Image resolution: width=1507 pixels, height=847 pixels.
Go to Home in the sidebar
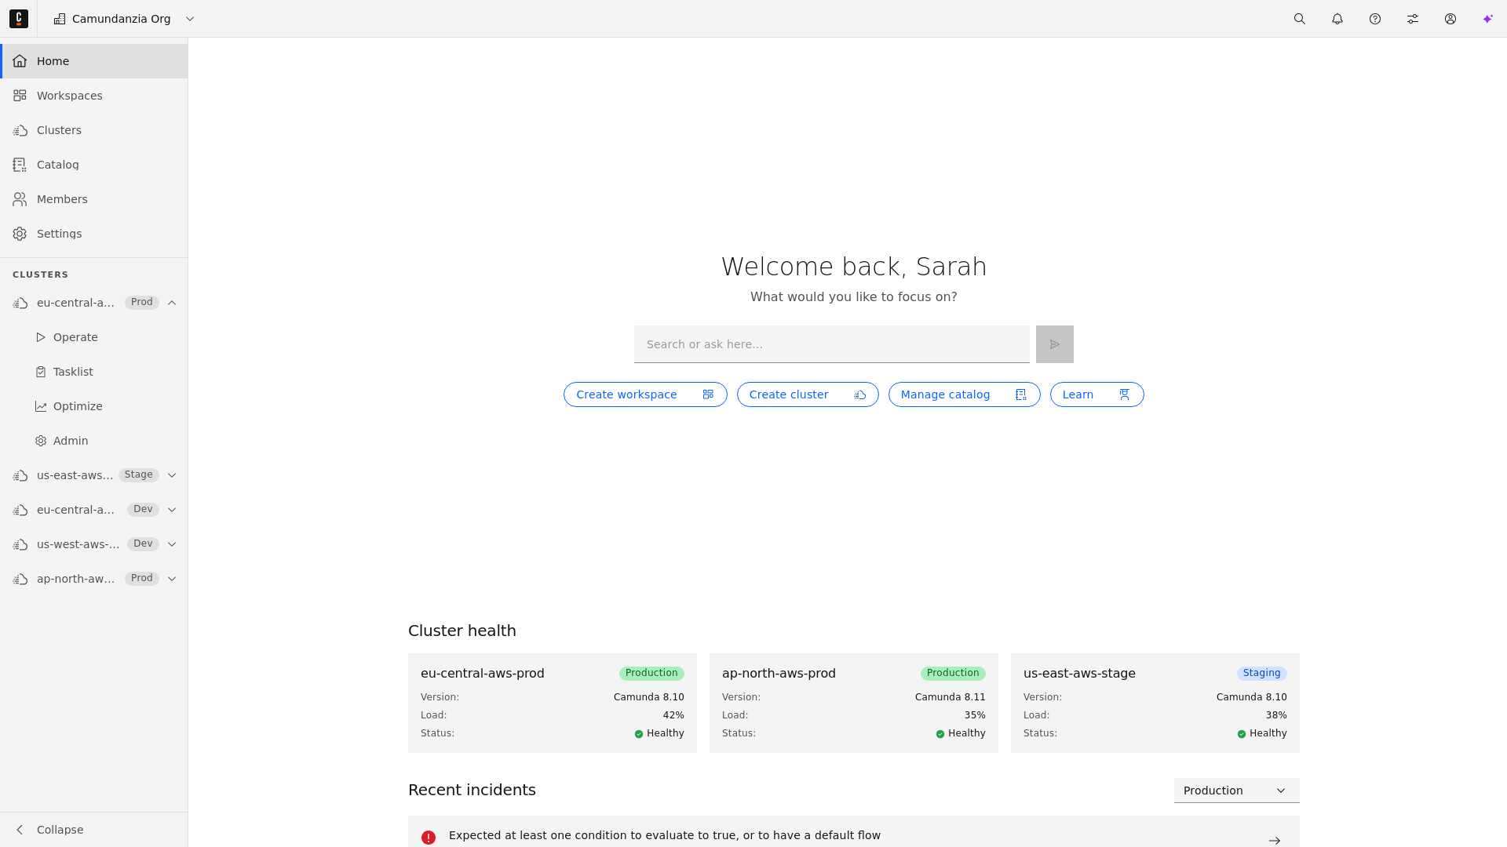coord(94,61)
